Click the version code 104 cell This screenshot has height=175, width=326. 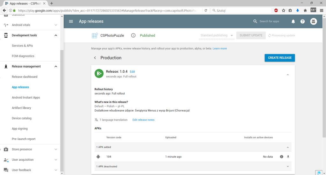(109, 157)
